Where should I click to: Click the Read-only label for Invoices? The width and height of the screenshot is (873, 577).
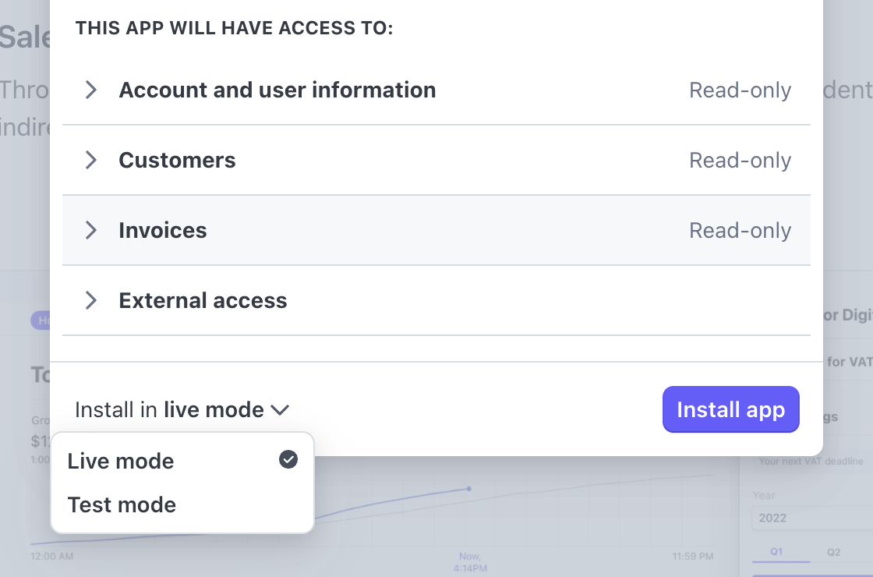[740, 231]
